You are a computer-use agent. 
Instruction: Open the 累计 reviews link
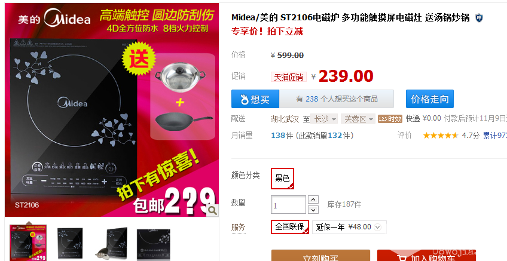click(x=494, y=136)
